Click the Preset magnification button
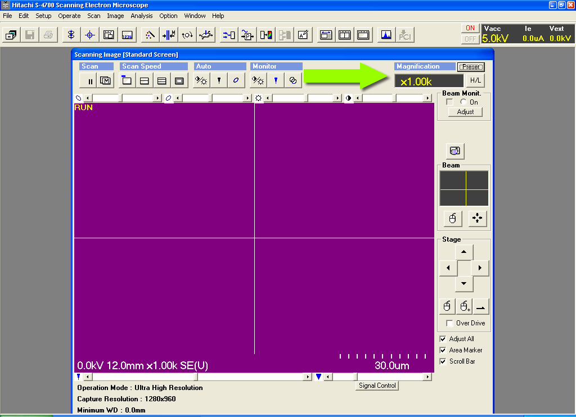Screen dimensions: 576x417 [471, 67]
